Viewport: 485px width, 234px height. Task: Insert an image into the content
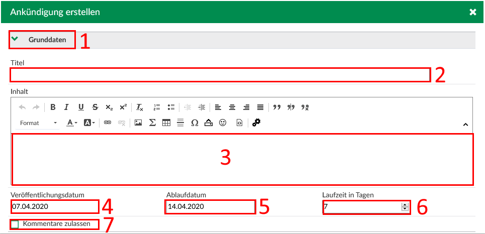coord(138,123)
